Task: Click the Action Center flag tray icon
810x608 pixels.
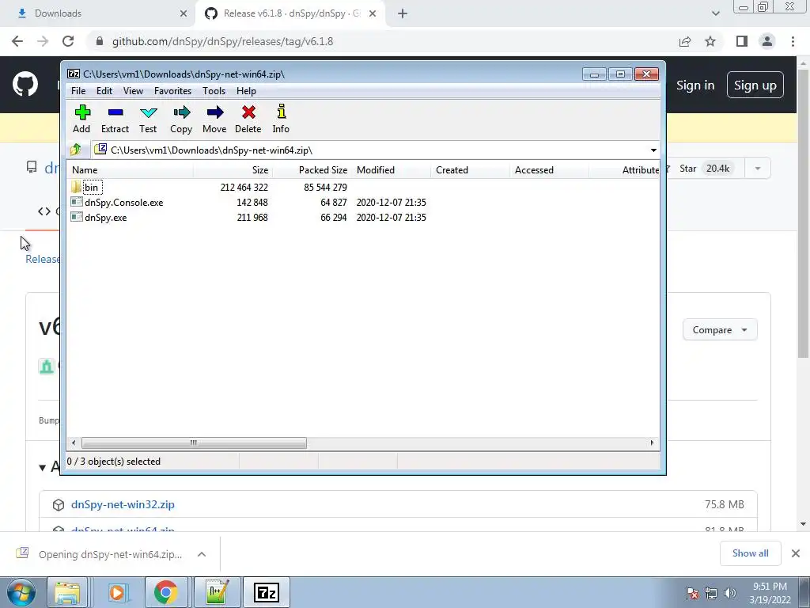Action: (692, 593)
